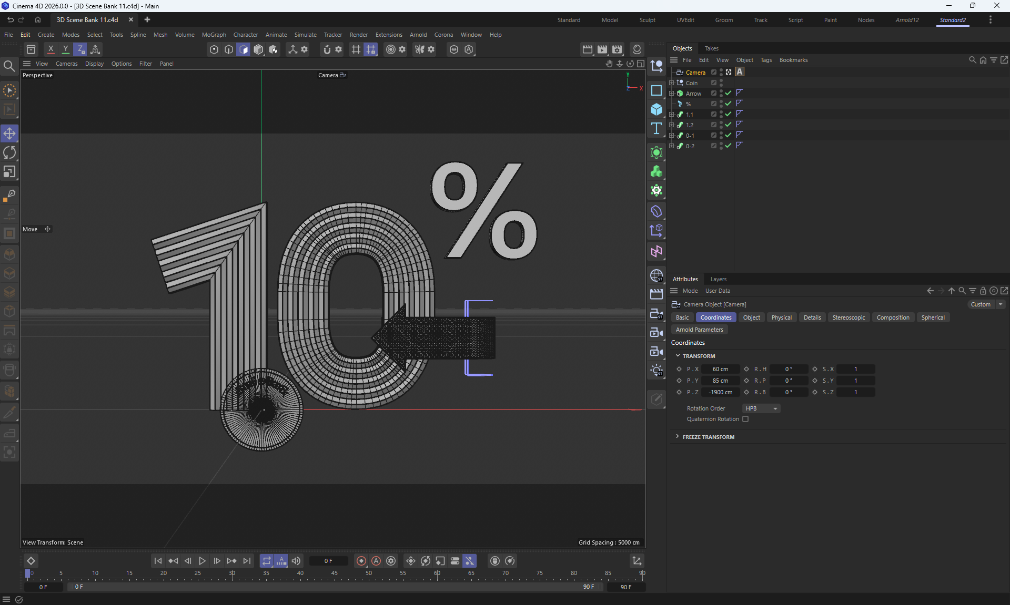Image resolution: width=1010 pixels, height=605 pixels.
Task: Click the Cube primitive icon
Action: click(x=656, y=109)
